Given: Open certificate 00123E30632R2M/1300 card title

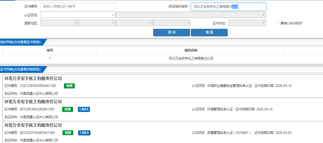Looking at the screenshot, I should (x=33, y=102).
